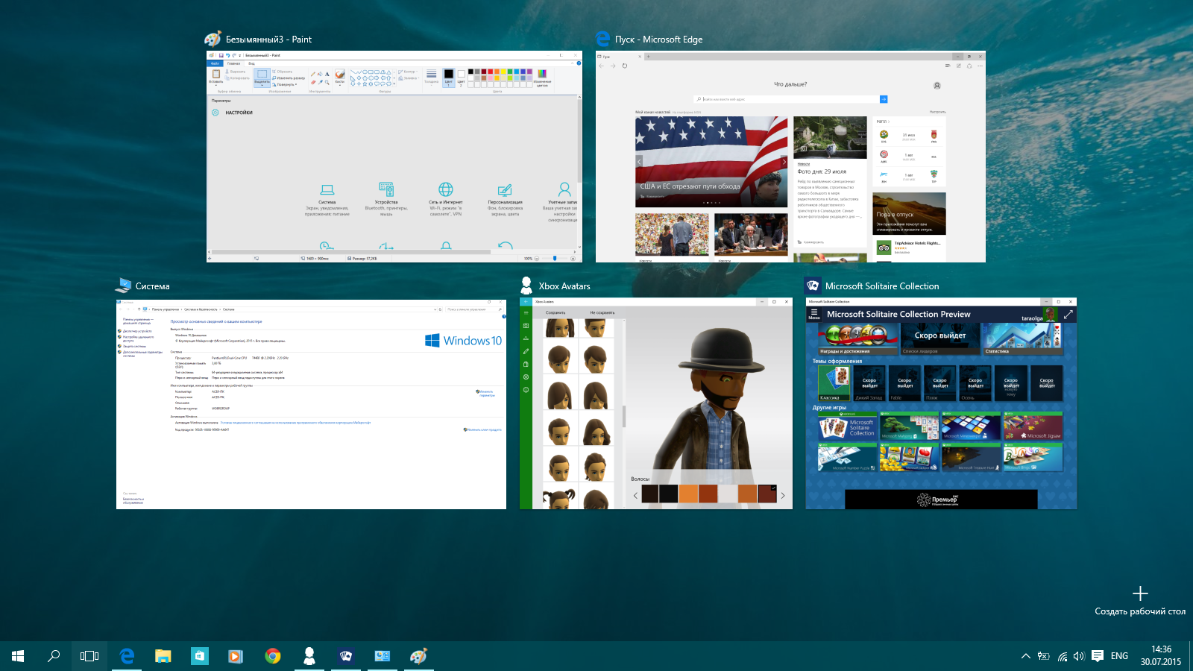Open the Store icon on the taskbar

(x=199, y=656)
